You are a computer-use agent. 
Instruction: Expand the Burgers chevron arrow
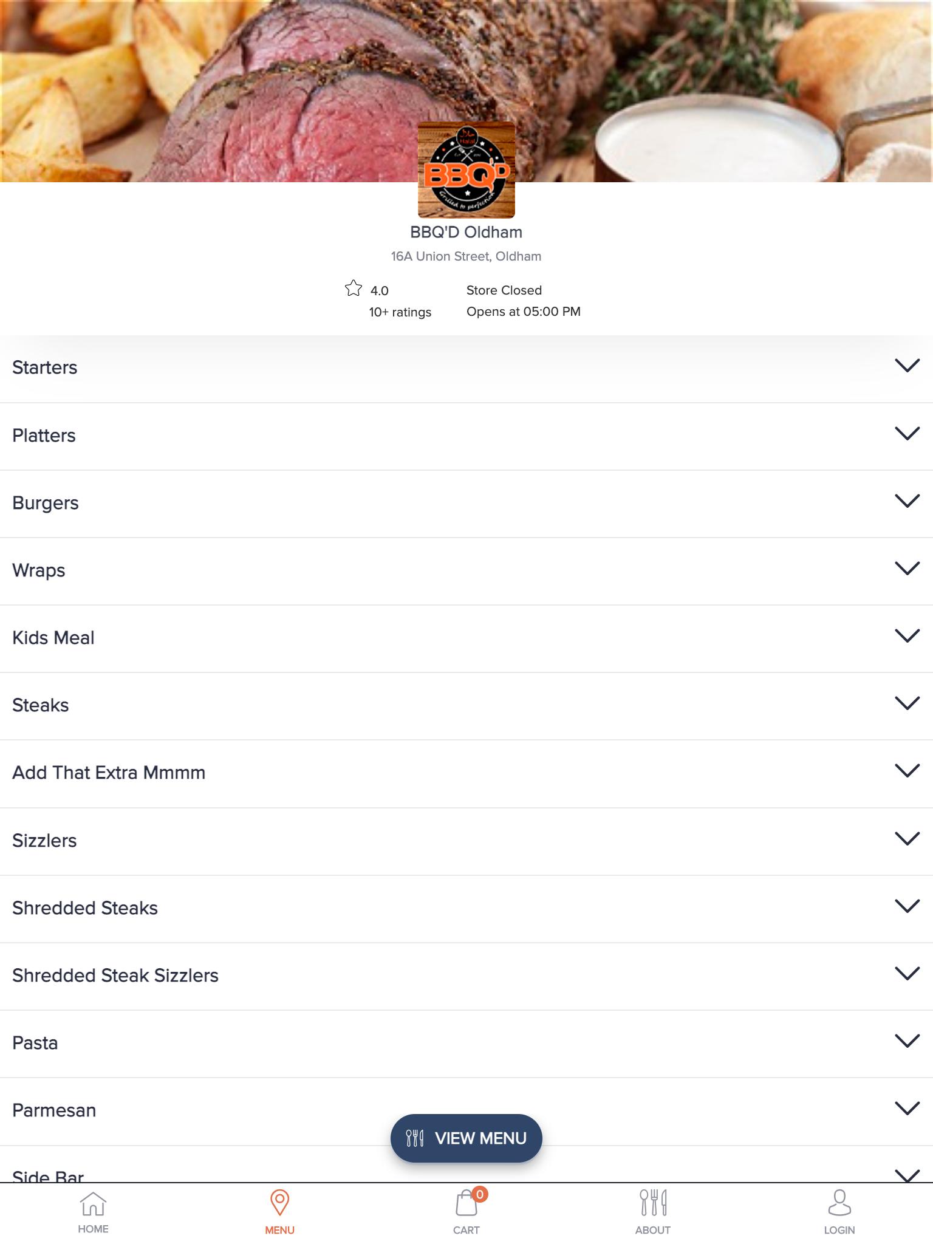click(907, 501)
